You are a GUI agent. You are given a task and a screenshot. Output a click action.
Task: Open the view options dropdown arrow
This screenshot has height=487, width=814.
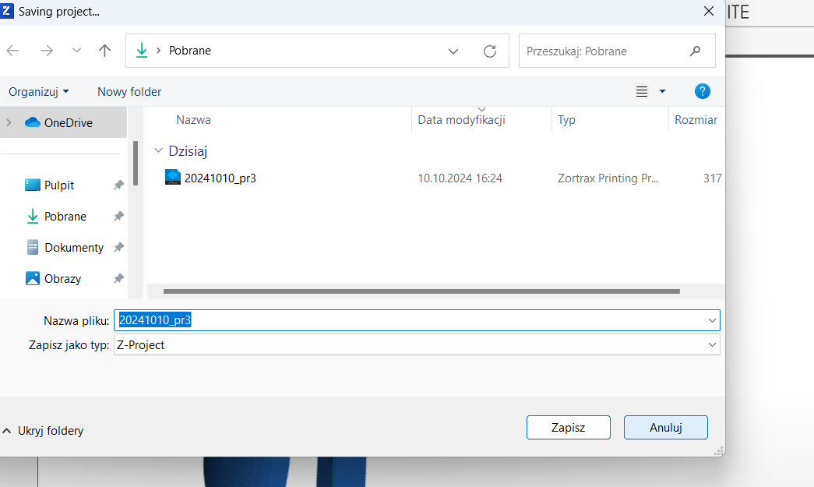pyautogui.click(x=662, y=91)
